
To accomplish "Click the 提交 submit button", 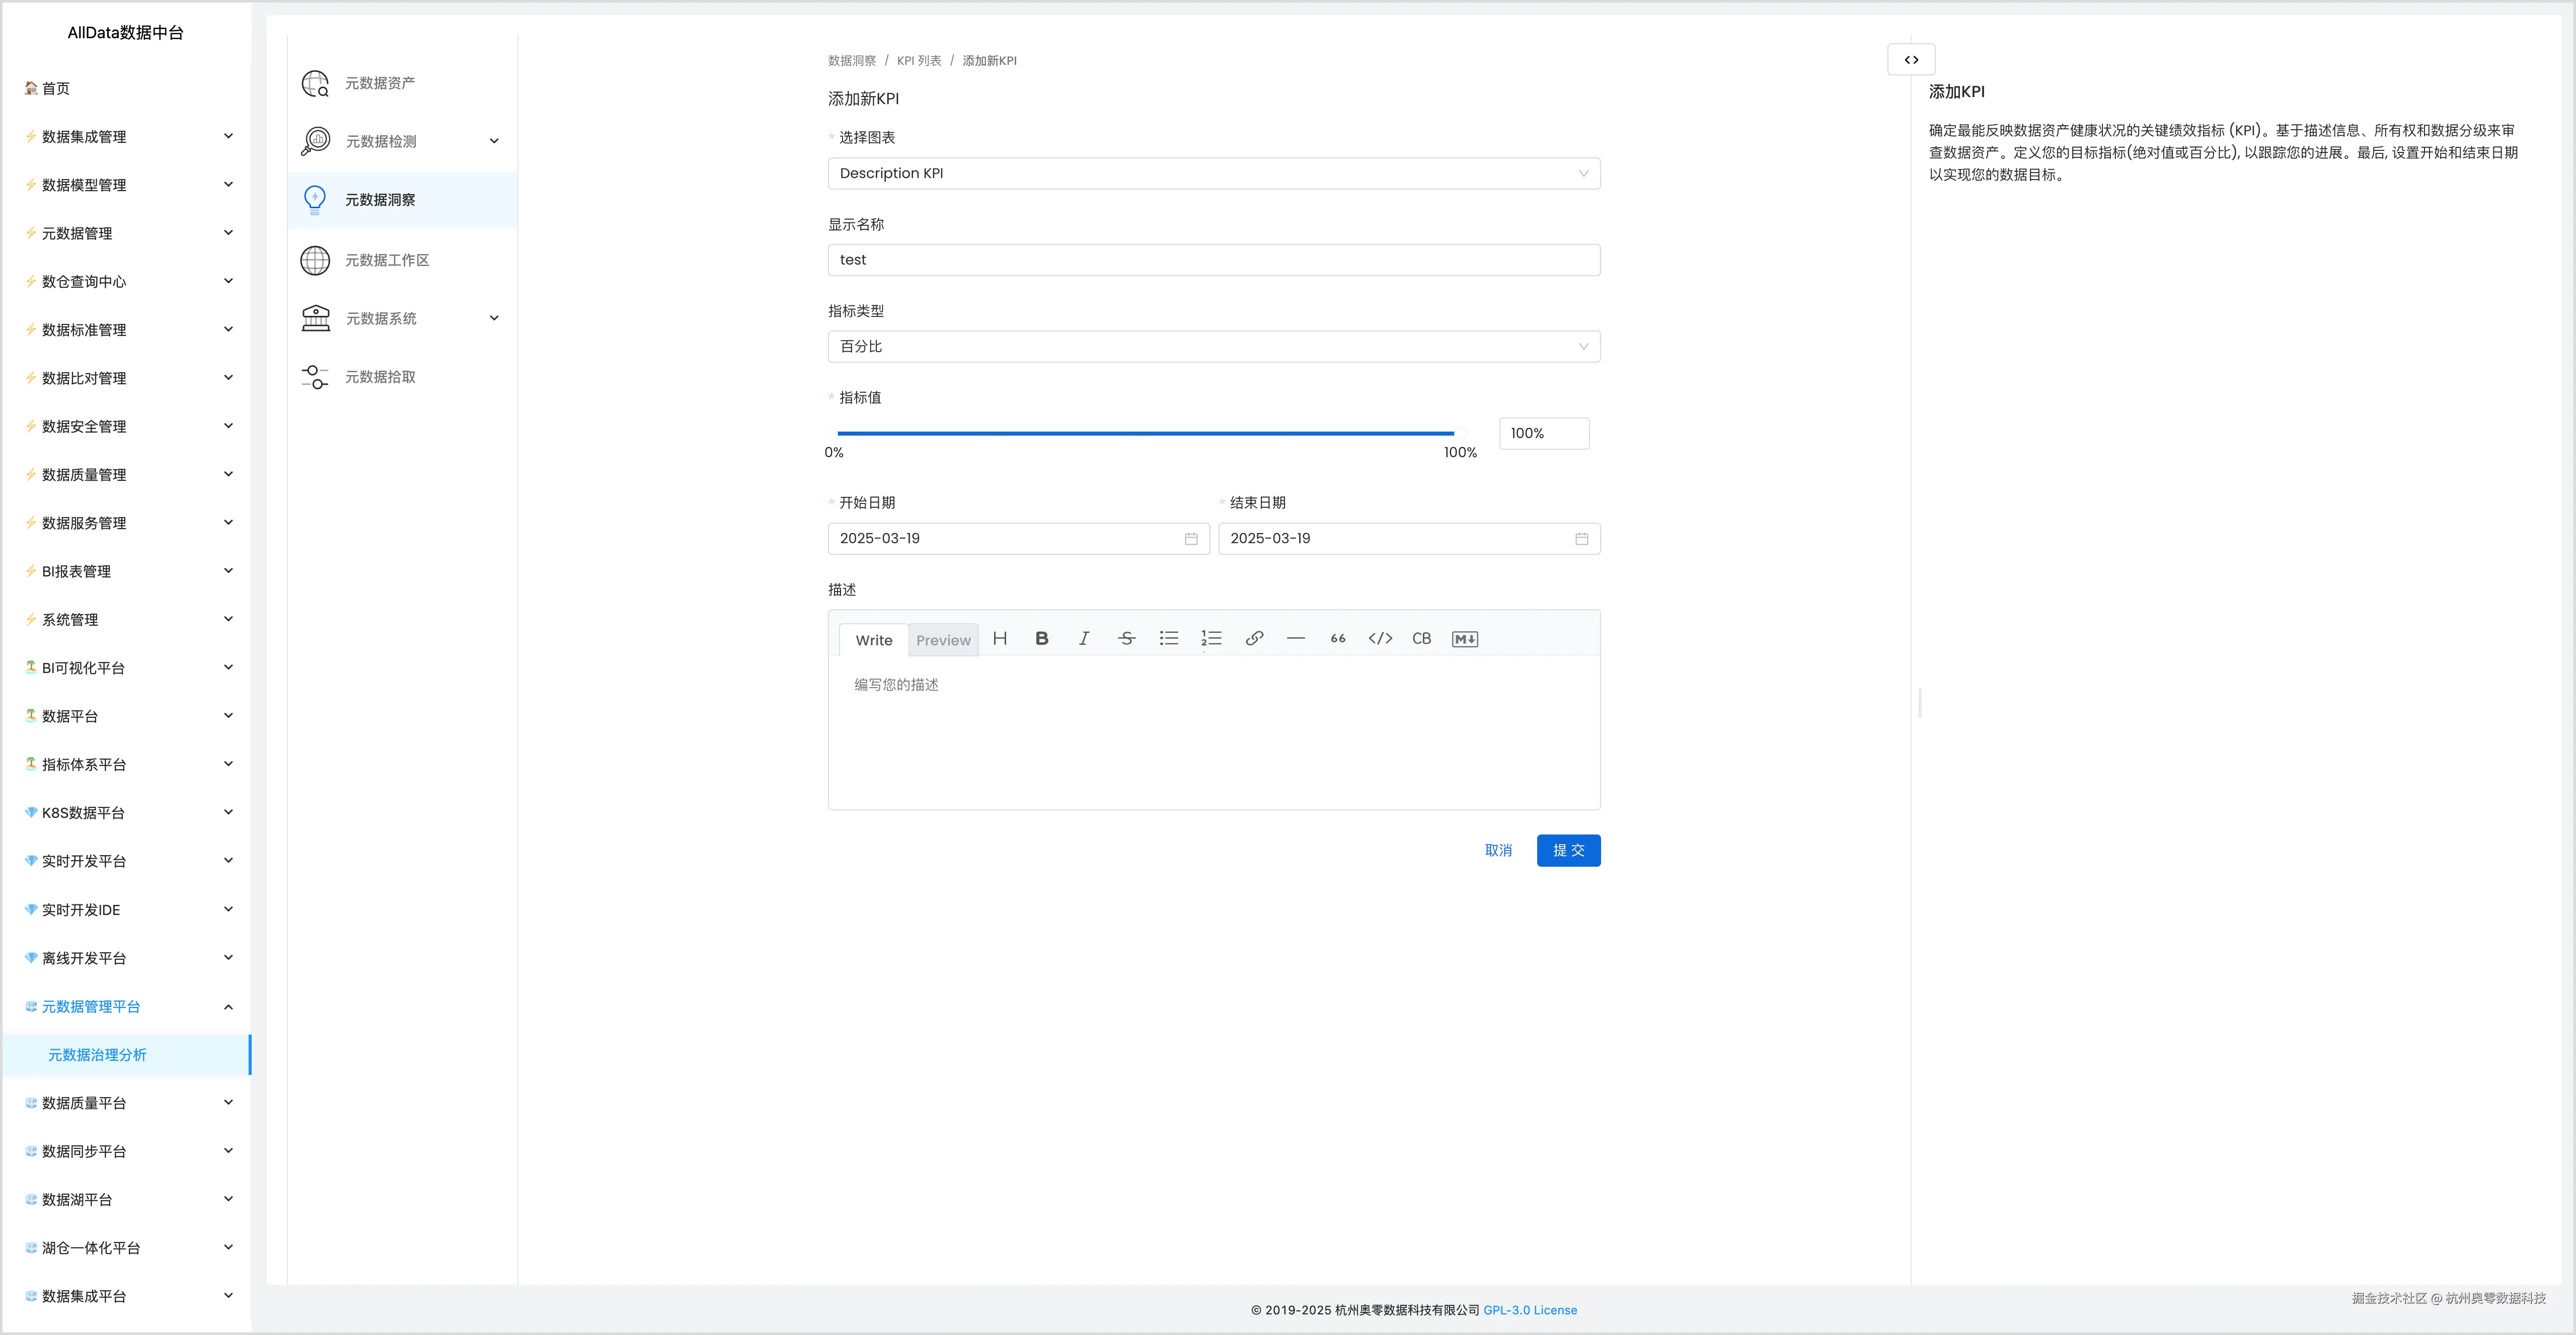I will click(x=1568, y=851).
